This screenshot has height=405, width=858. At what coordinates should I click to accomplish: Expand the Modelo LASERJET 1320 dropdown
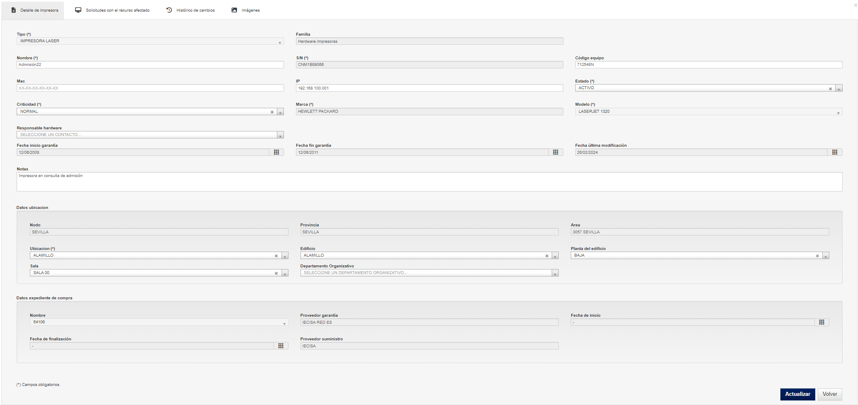[x=838, y=112]
